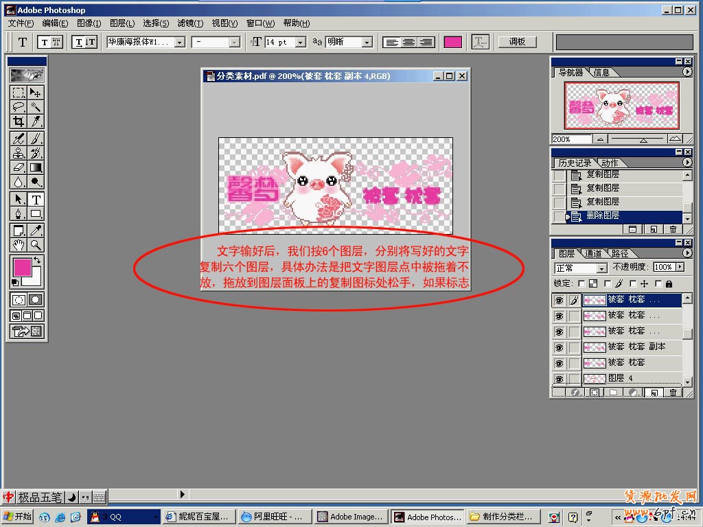The width and height of the screenshot is (703, 527).
Task: Switch to the 动作 tab
Action: pyautogui.click(x=610, y=163)
